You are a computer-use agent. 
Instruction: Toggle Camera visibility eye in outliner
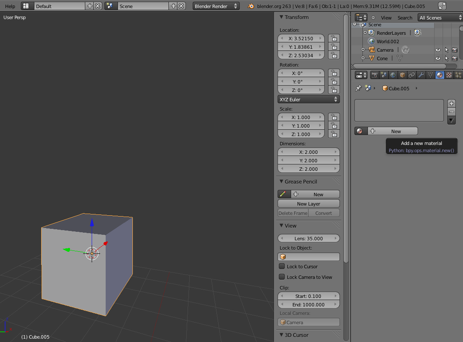tap(438, 50)
